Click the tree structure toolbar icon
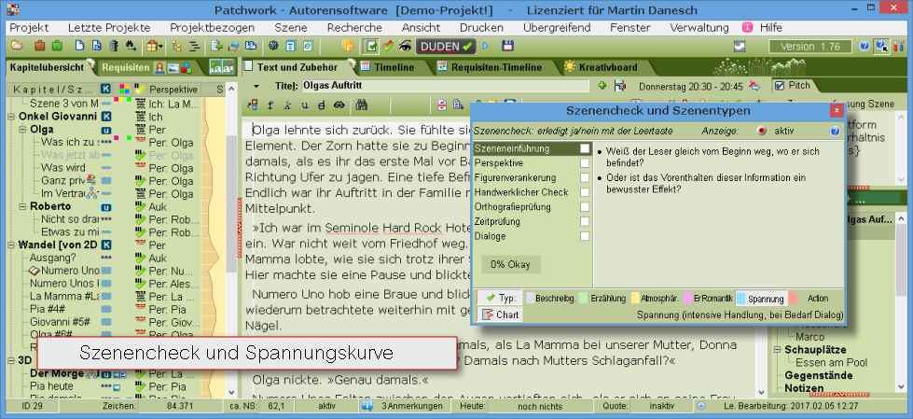 177,46
